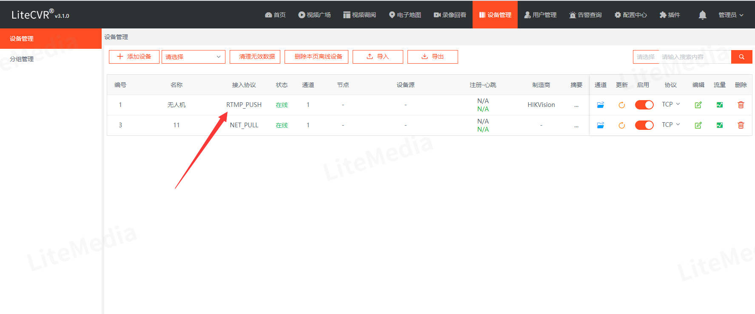Disable the 无人机 device toggle
The width and height of the screenshot is (755, 314).
click(x=644, y=105)
